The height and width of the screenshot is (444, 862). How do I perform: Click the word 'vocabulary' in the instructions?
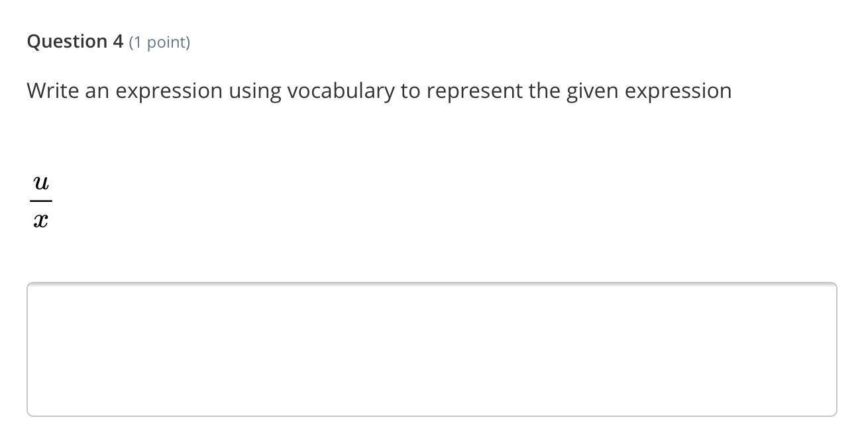coord(341,91)
